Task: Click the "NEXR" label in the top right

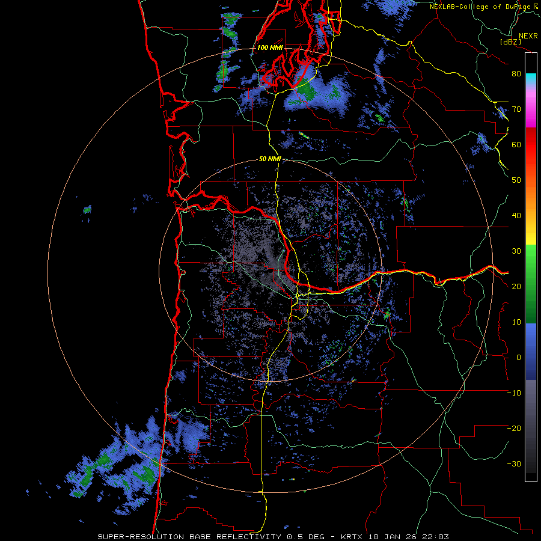Action: click(528, 36)
